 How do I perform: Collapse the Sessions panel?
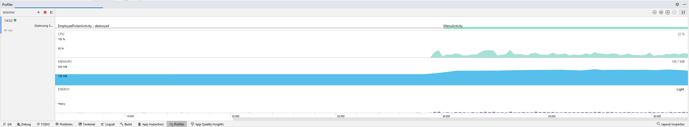[x=52, y=12]
